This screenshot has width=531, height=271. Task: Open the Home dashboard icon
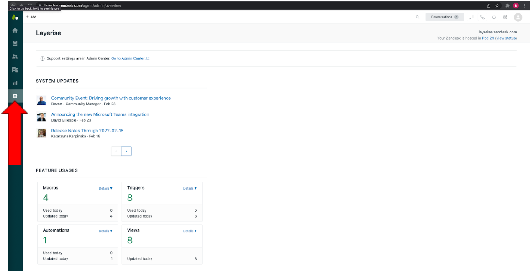pyautogui.click(x=15, y=30)
